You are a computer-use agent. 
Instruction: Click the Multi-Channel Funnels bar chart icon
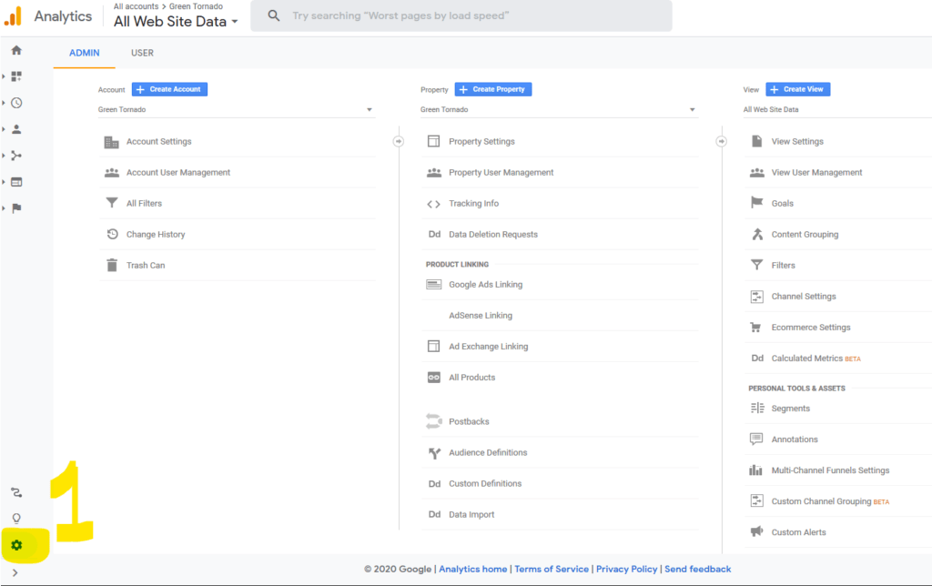pos(755,470)
